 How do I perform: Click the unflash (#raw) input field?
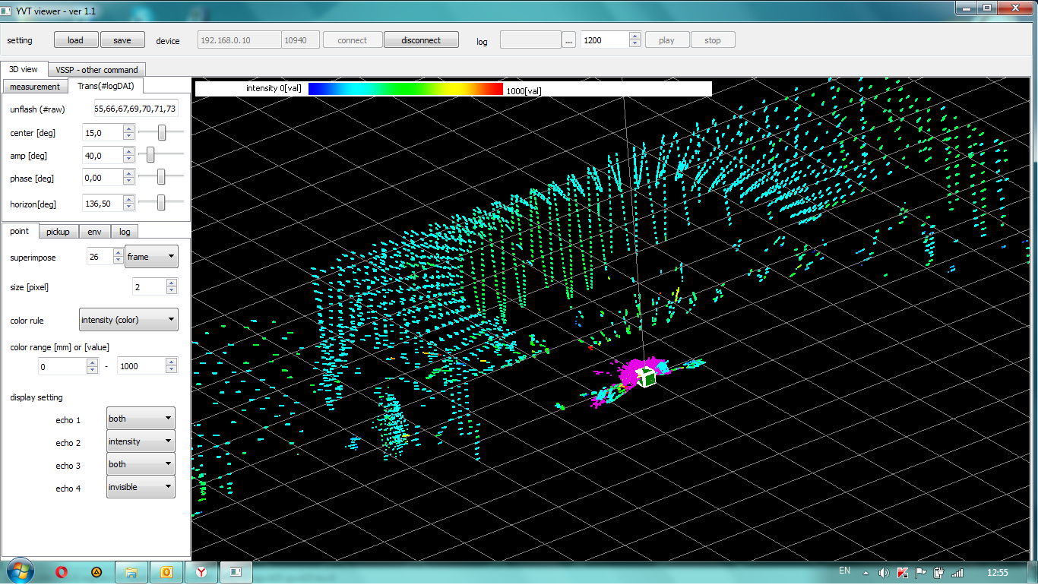135,109
